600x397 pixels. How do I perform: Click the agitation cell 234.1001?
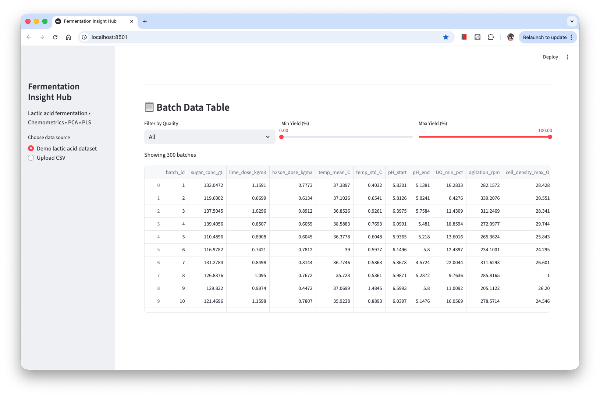point(484,250)
